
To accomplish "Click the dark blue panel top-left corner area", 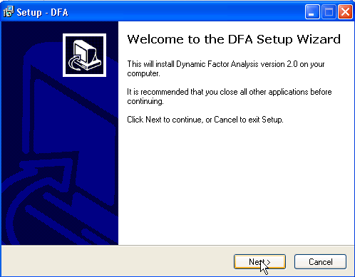I will pos(14,33).
